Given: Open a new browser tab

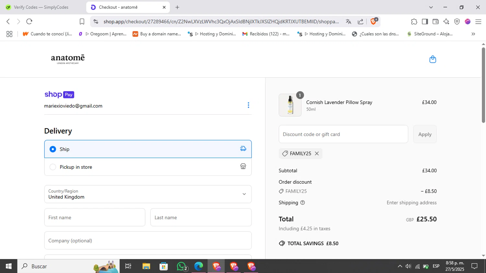Looking at the screenshot, I should point(177,7).
